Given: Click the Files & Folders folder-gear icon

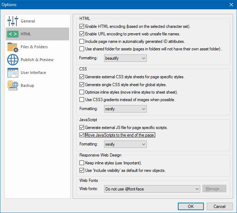Looking at the screenshot, I should pyautogui.click(x=13, y=47).
